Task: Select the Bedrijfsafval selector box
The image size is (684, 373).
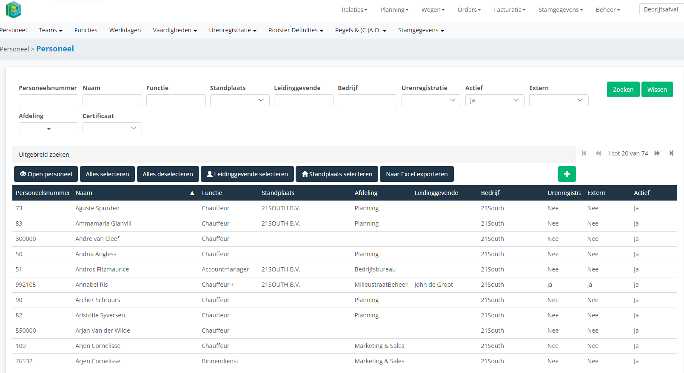Action: 661,9
